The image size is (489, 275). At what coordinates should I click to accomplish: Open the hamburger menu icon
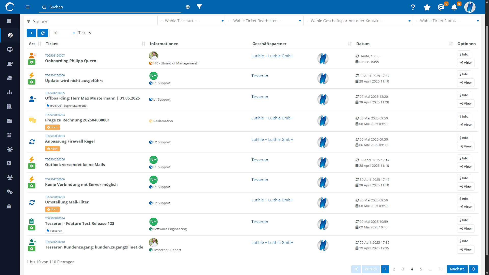click(x=28, y=7)
